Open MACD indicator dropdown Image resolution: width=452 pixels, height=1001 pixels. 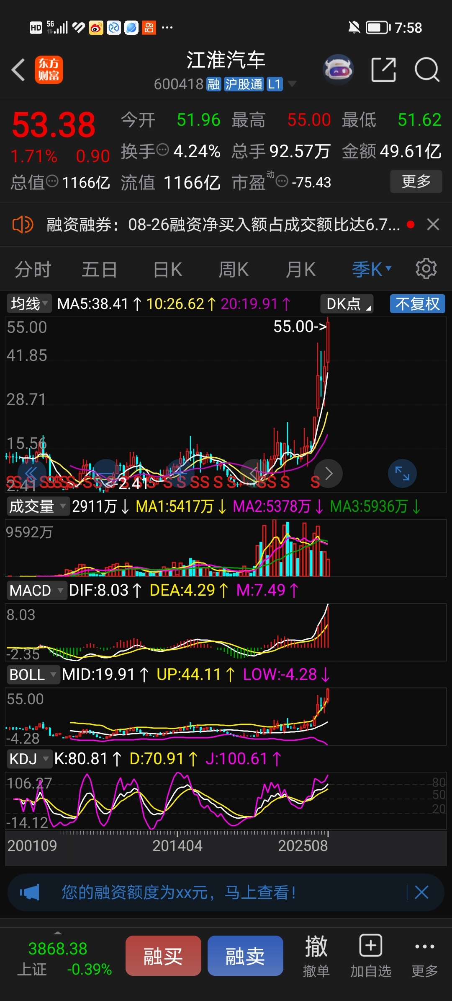36,590
